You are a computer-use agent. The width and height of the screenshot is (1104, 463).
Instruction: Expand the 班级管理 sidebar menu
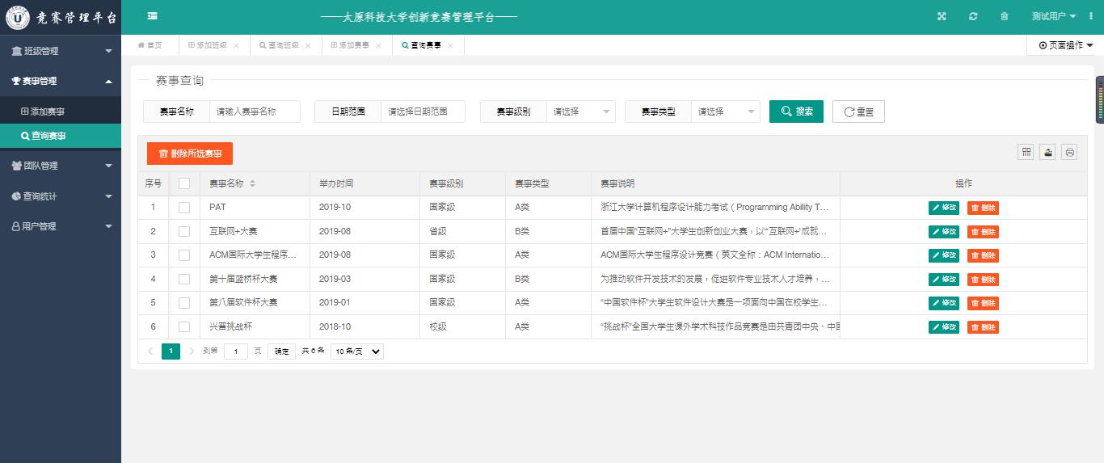(61, 51)
